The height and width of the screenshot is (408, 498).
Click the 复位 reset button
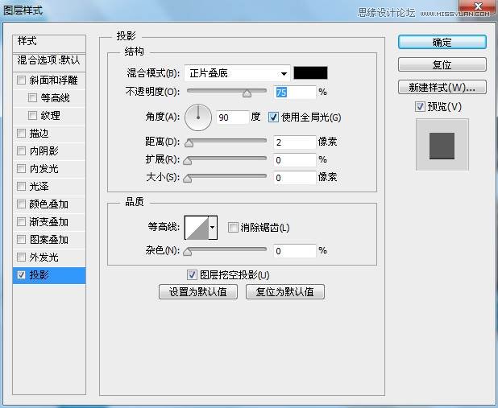point(442,64)
